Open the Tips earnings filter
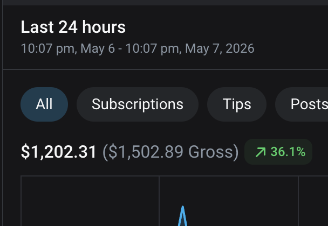Image resolution: width=328 pixels, height=226 pixels. [237, 104]
